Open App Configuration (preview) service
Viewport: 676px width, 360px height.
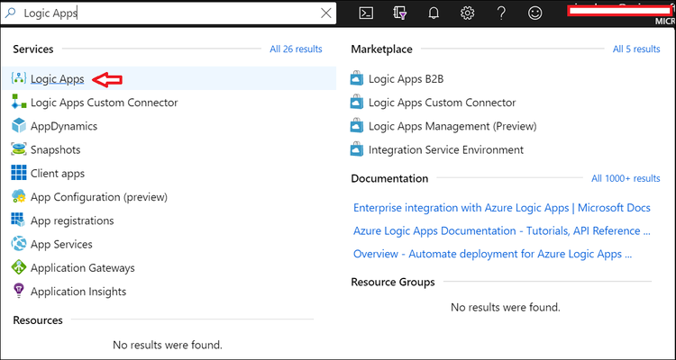(x=98, y=197)
